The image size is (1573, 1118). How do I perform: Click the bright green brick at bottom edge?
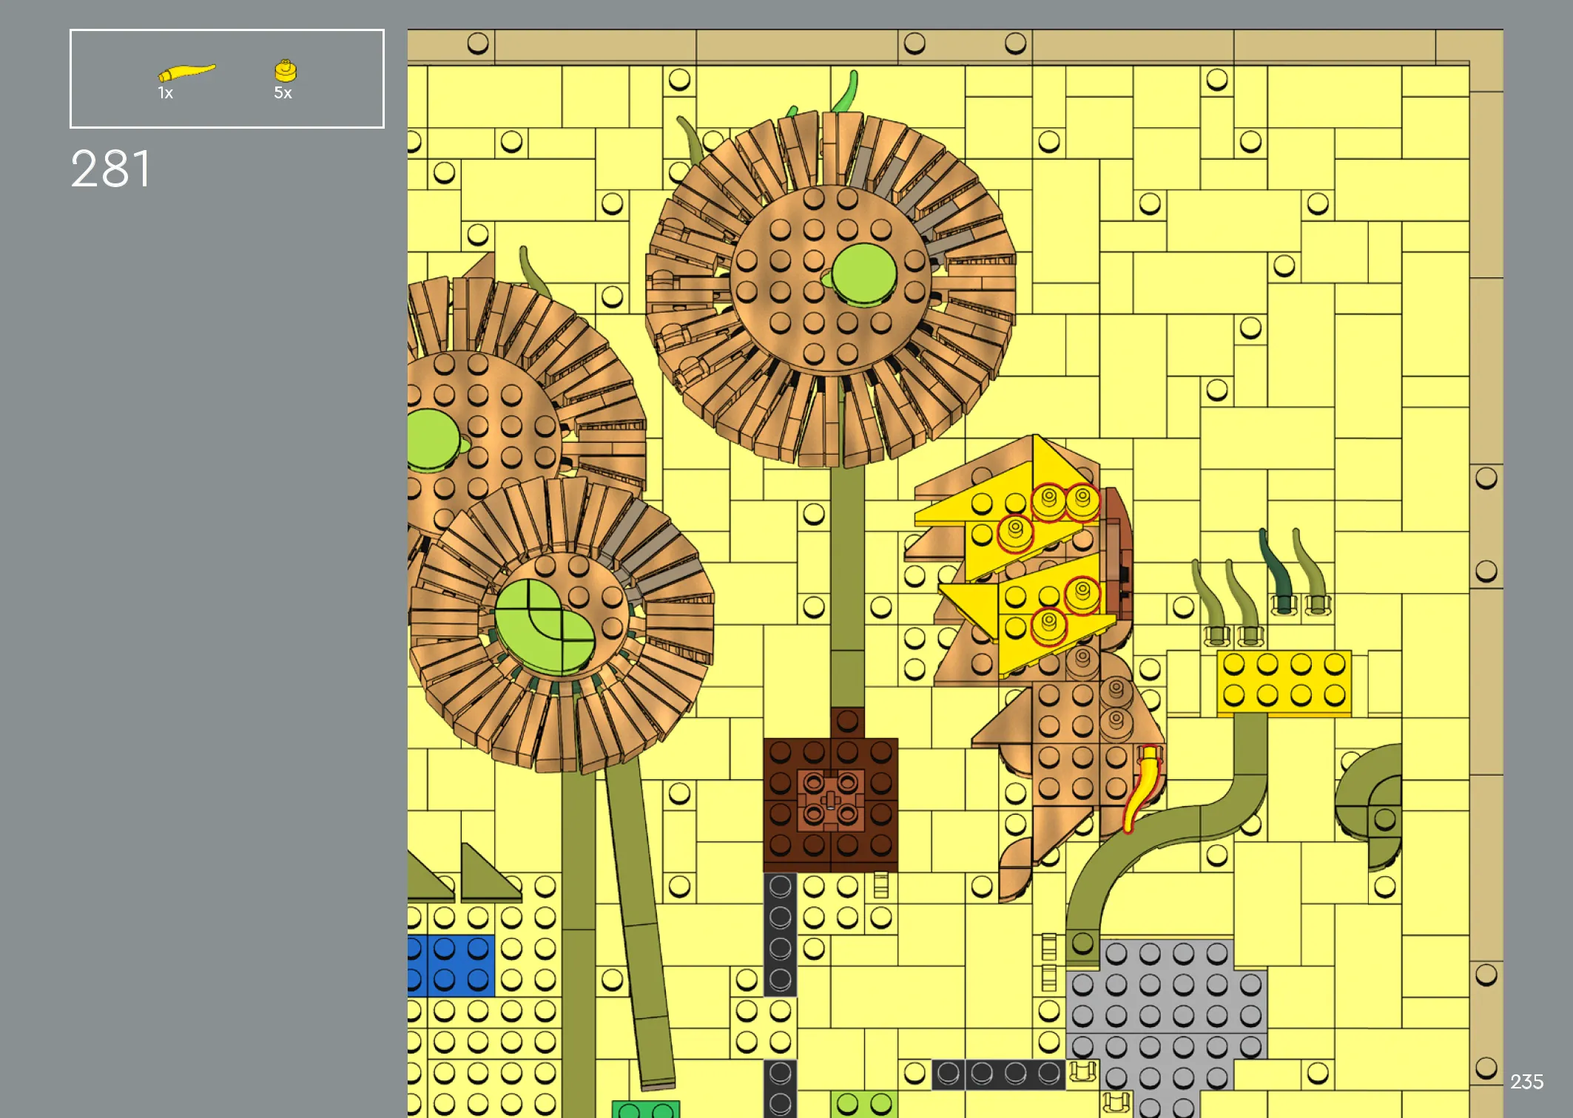tap(645, 1110)
